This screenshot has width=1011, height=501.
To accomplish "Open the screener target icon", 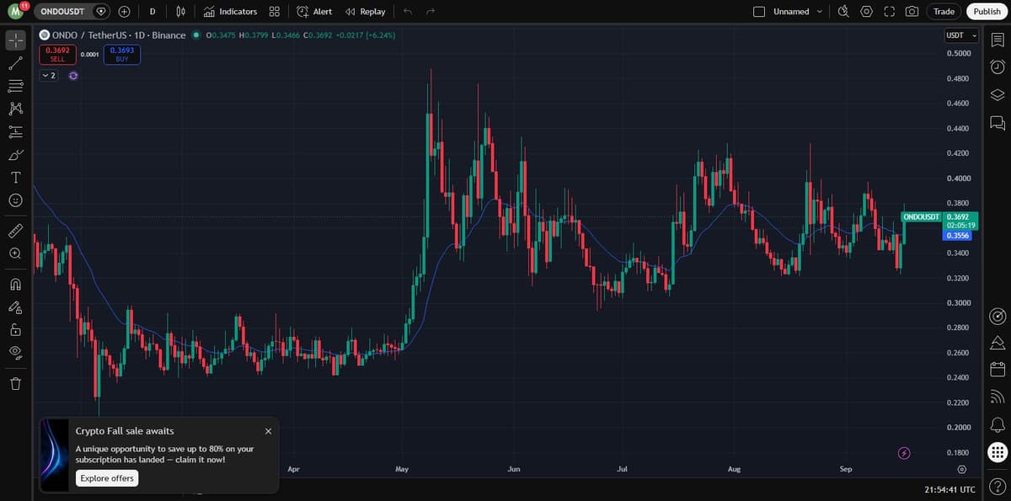I will (998, 317).
